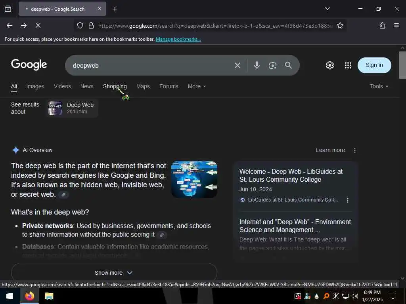Go forward one page

click(24, 25)
